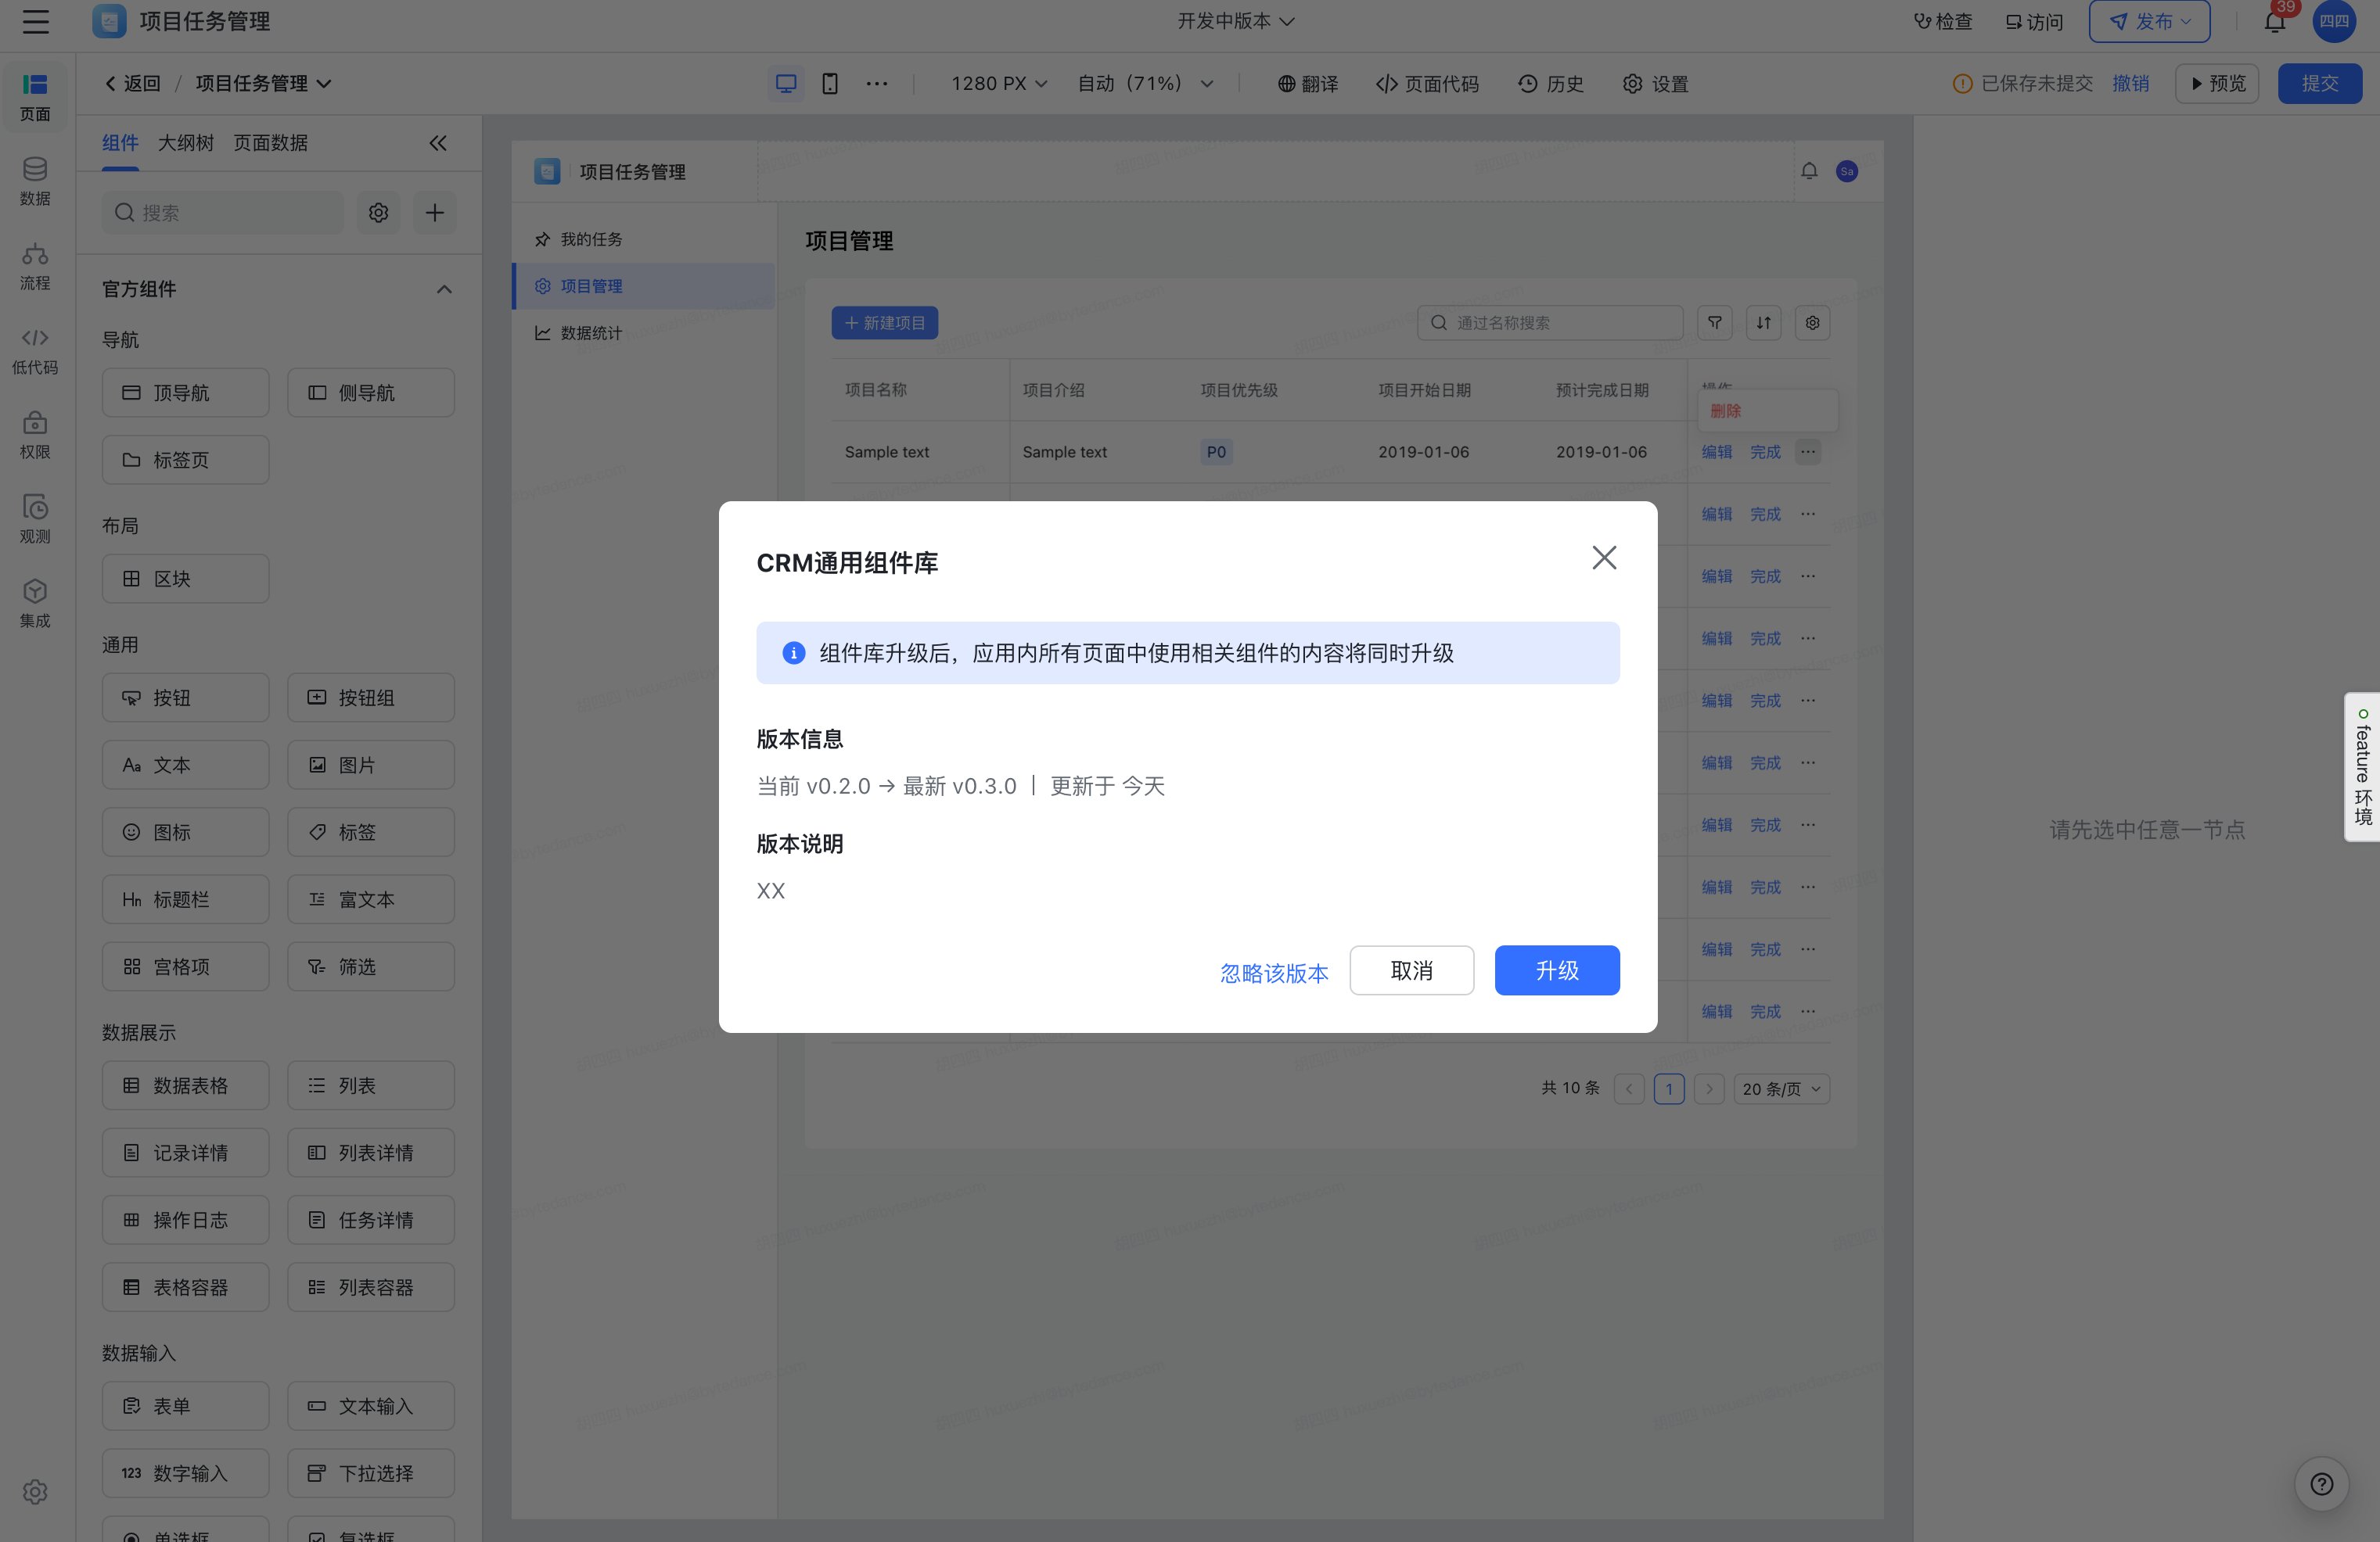Open the 集成 sidebar section

35,604
